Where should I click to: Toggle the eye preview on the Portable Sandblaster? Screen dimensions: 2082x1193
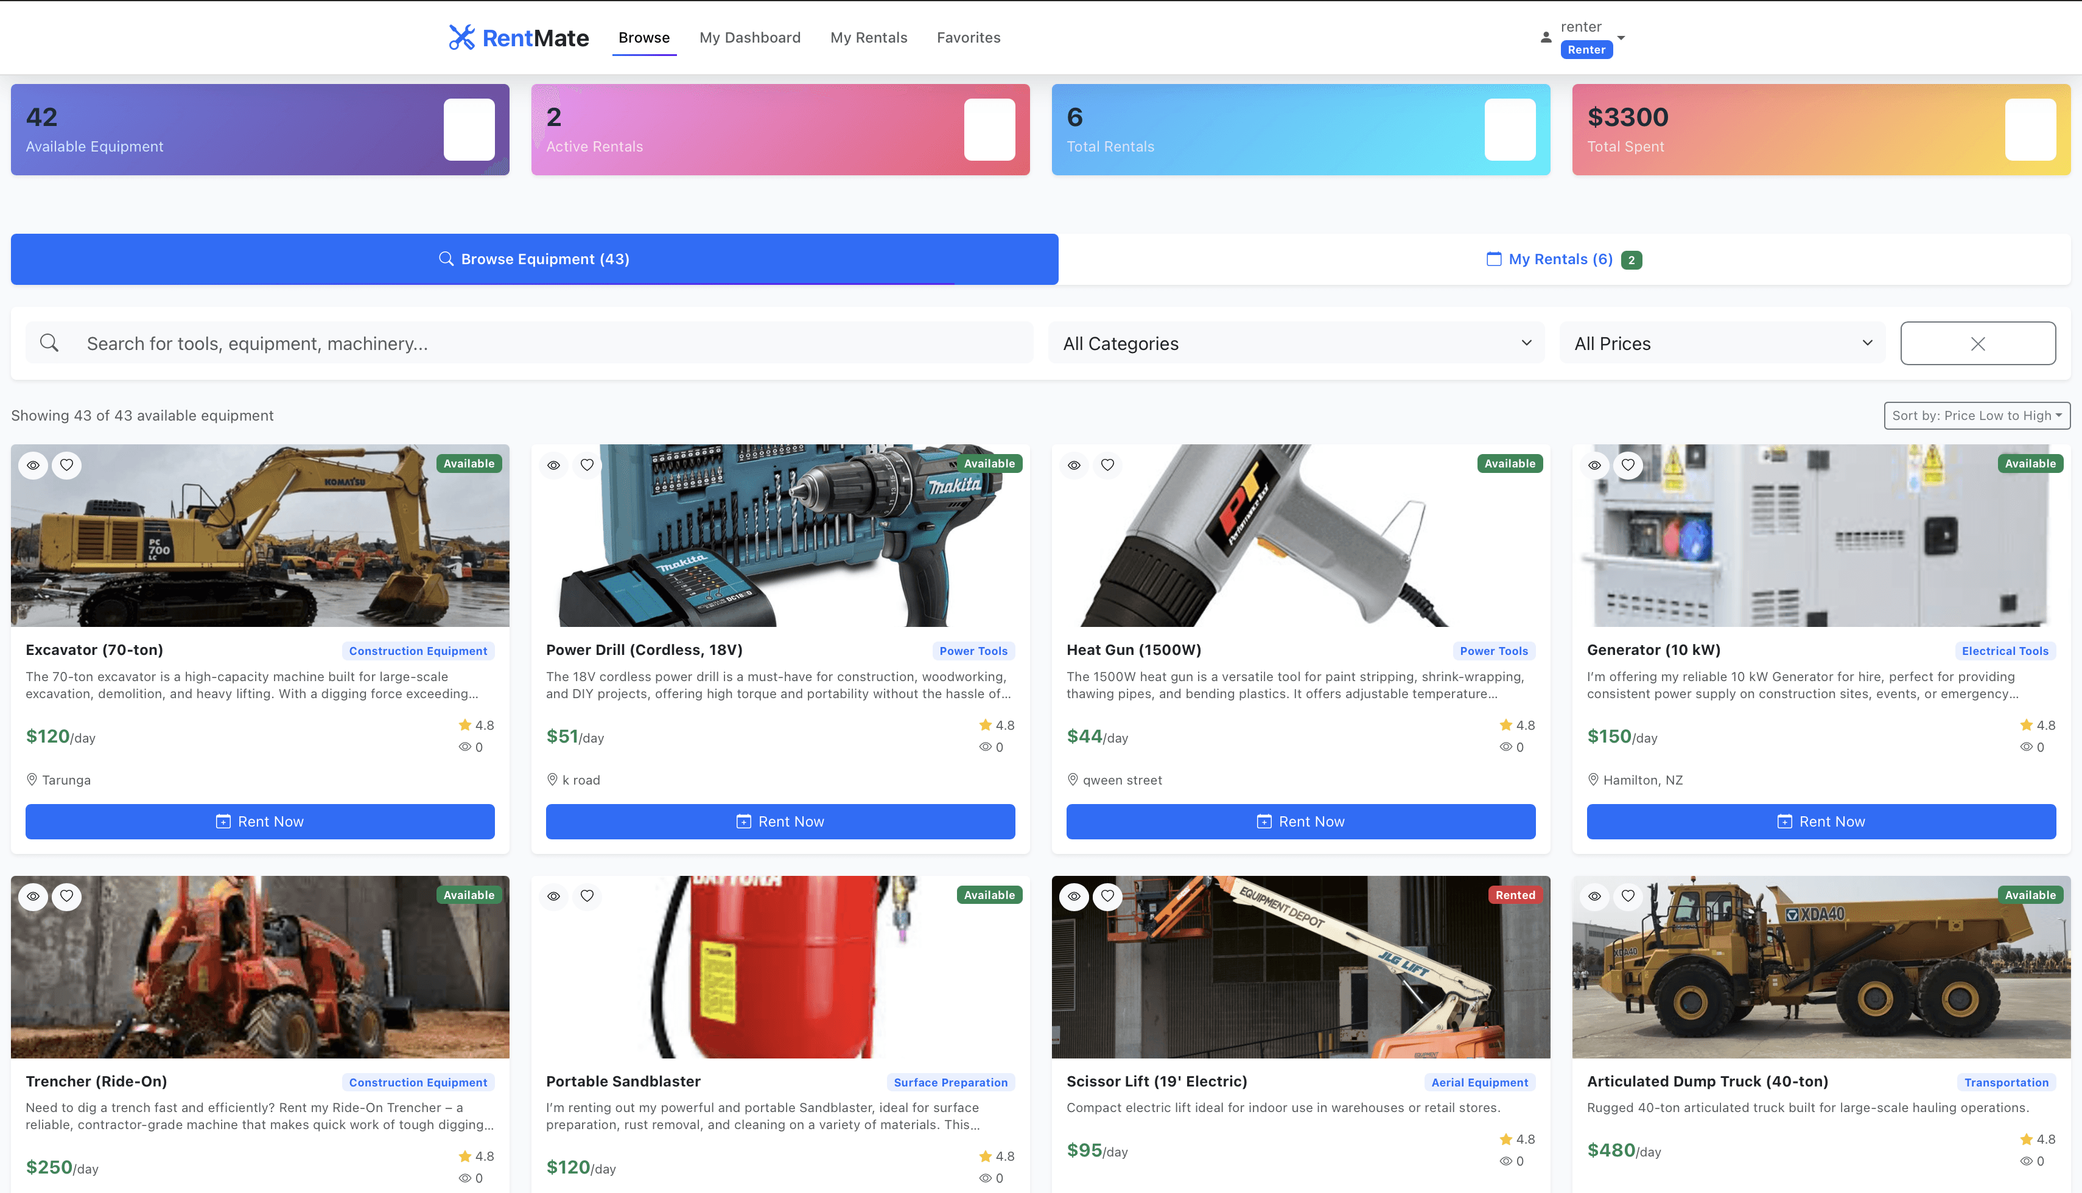[554, 895]
